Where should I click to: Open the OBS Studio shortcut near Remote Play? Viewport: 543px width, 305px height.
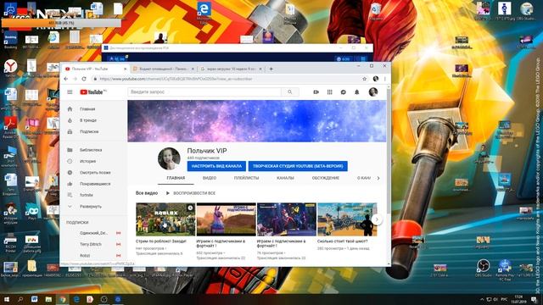483,269
